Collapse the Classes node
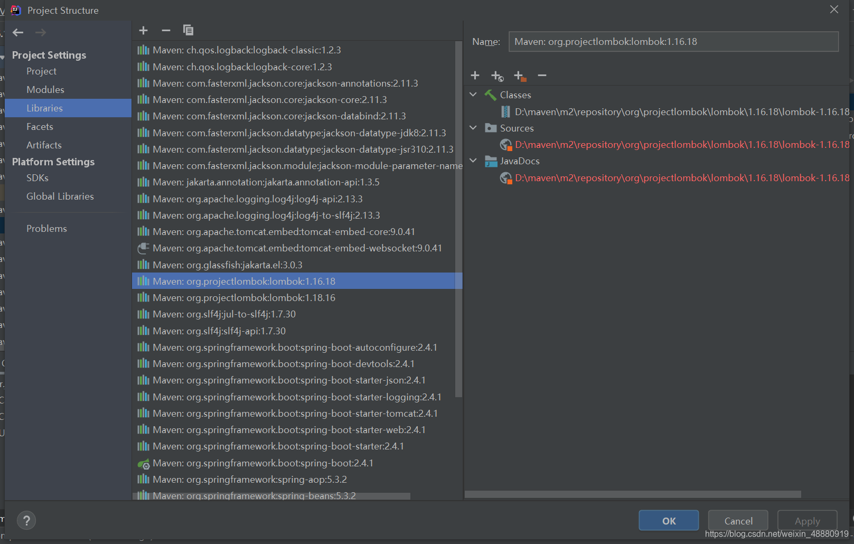854x544 pixels. pos(473,95)
